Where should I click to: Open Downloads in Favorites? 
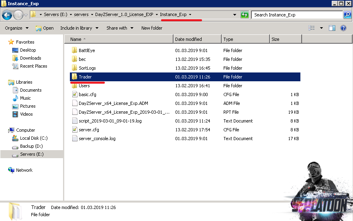pyautogui.click(x=31, y=58)
